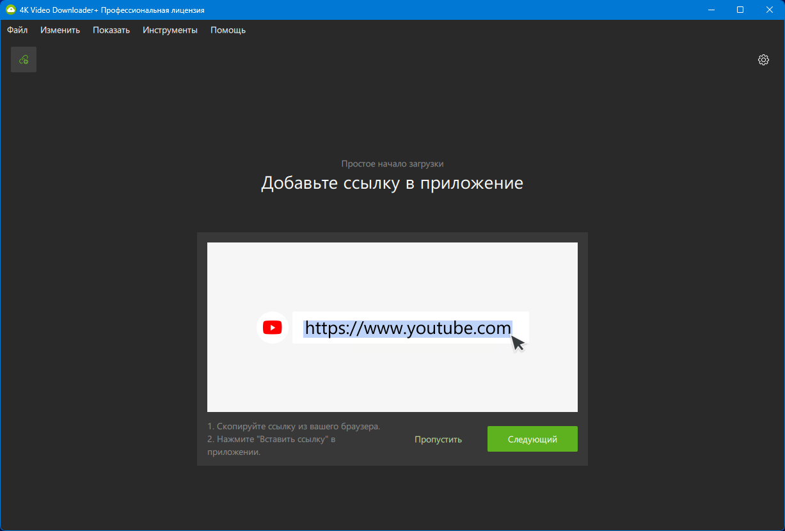Screen dimensions: 785x531
Task: Click the red YouTube play icon
Action: (x=272, y=328)
